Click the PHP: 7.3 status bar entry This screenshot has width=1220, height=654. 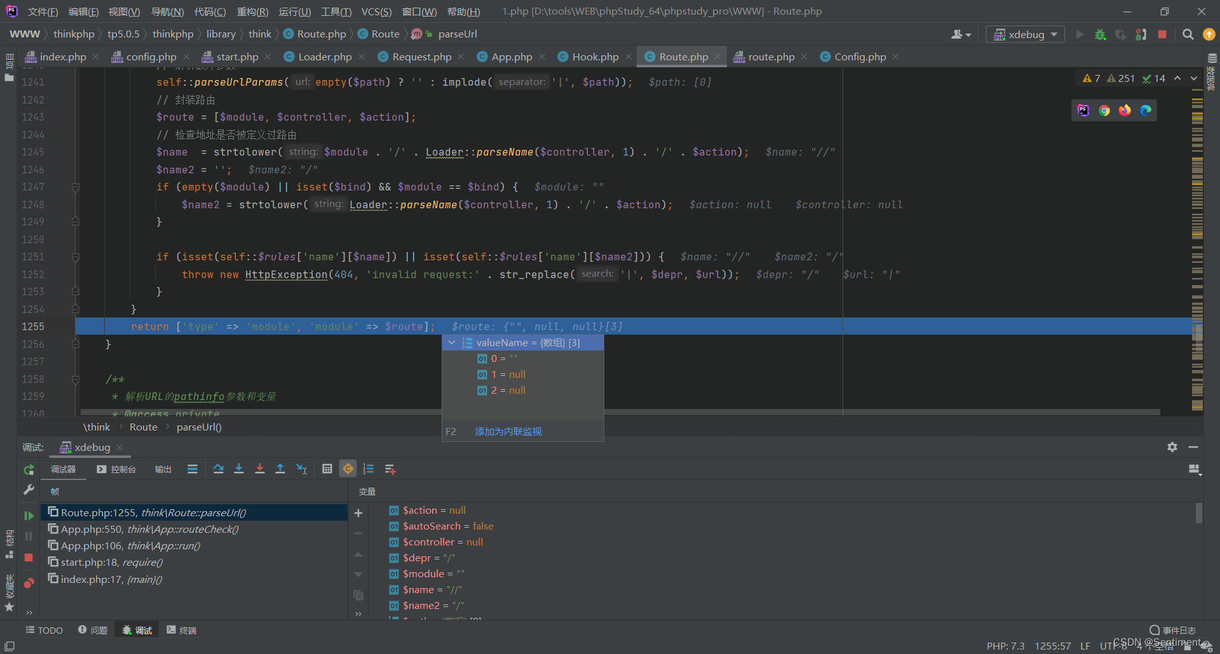tap(1005, 646)
